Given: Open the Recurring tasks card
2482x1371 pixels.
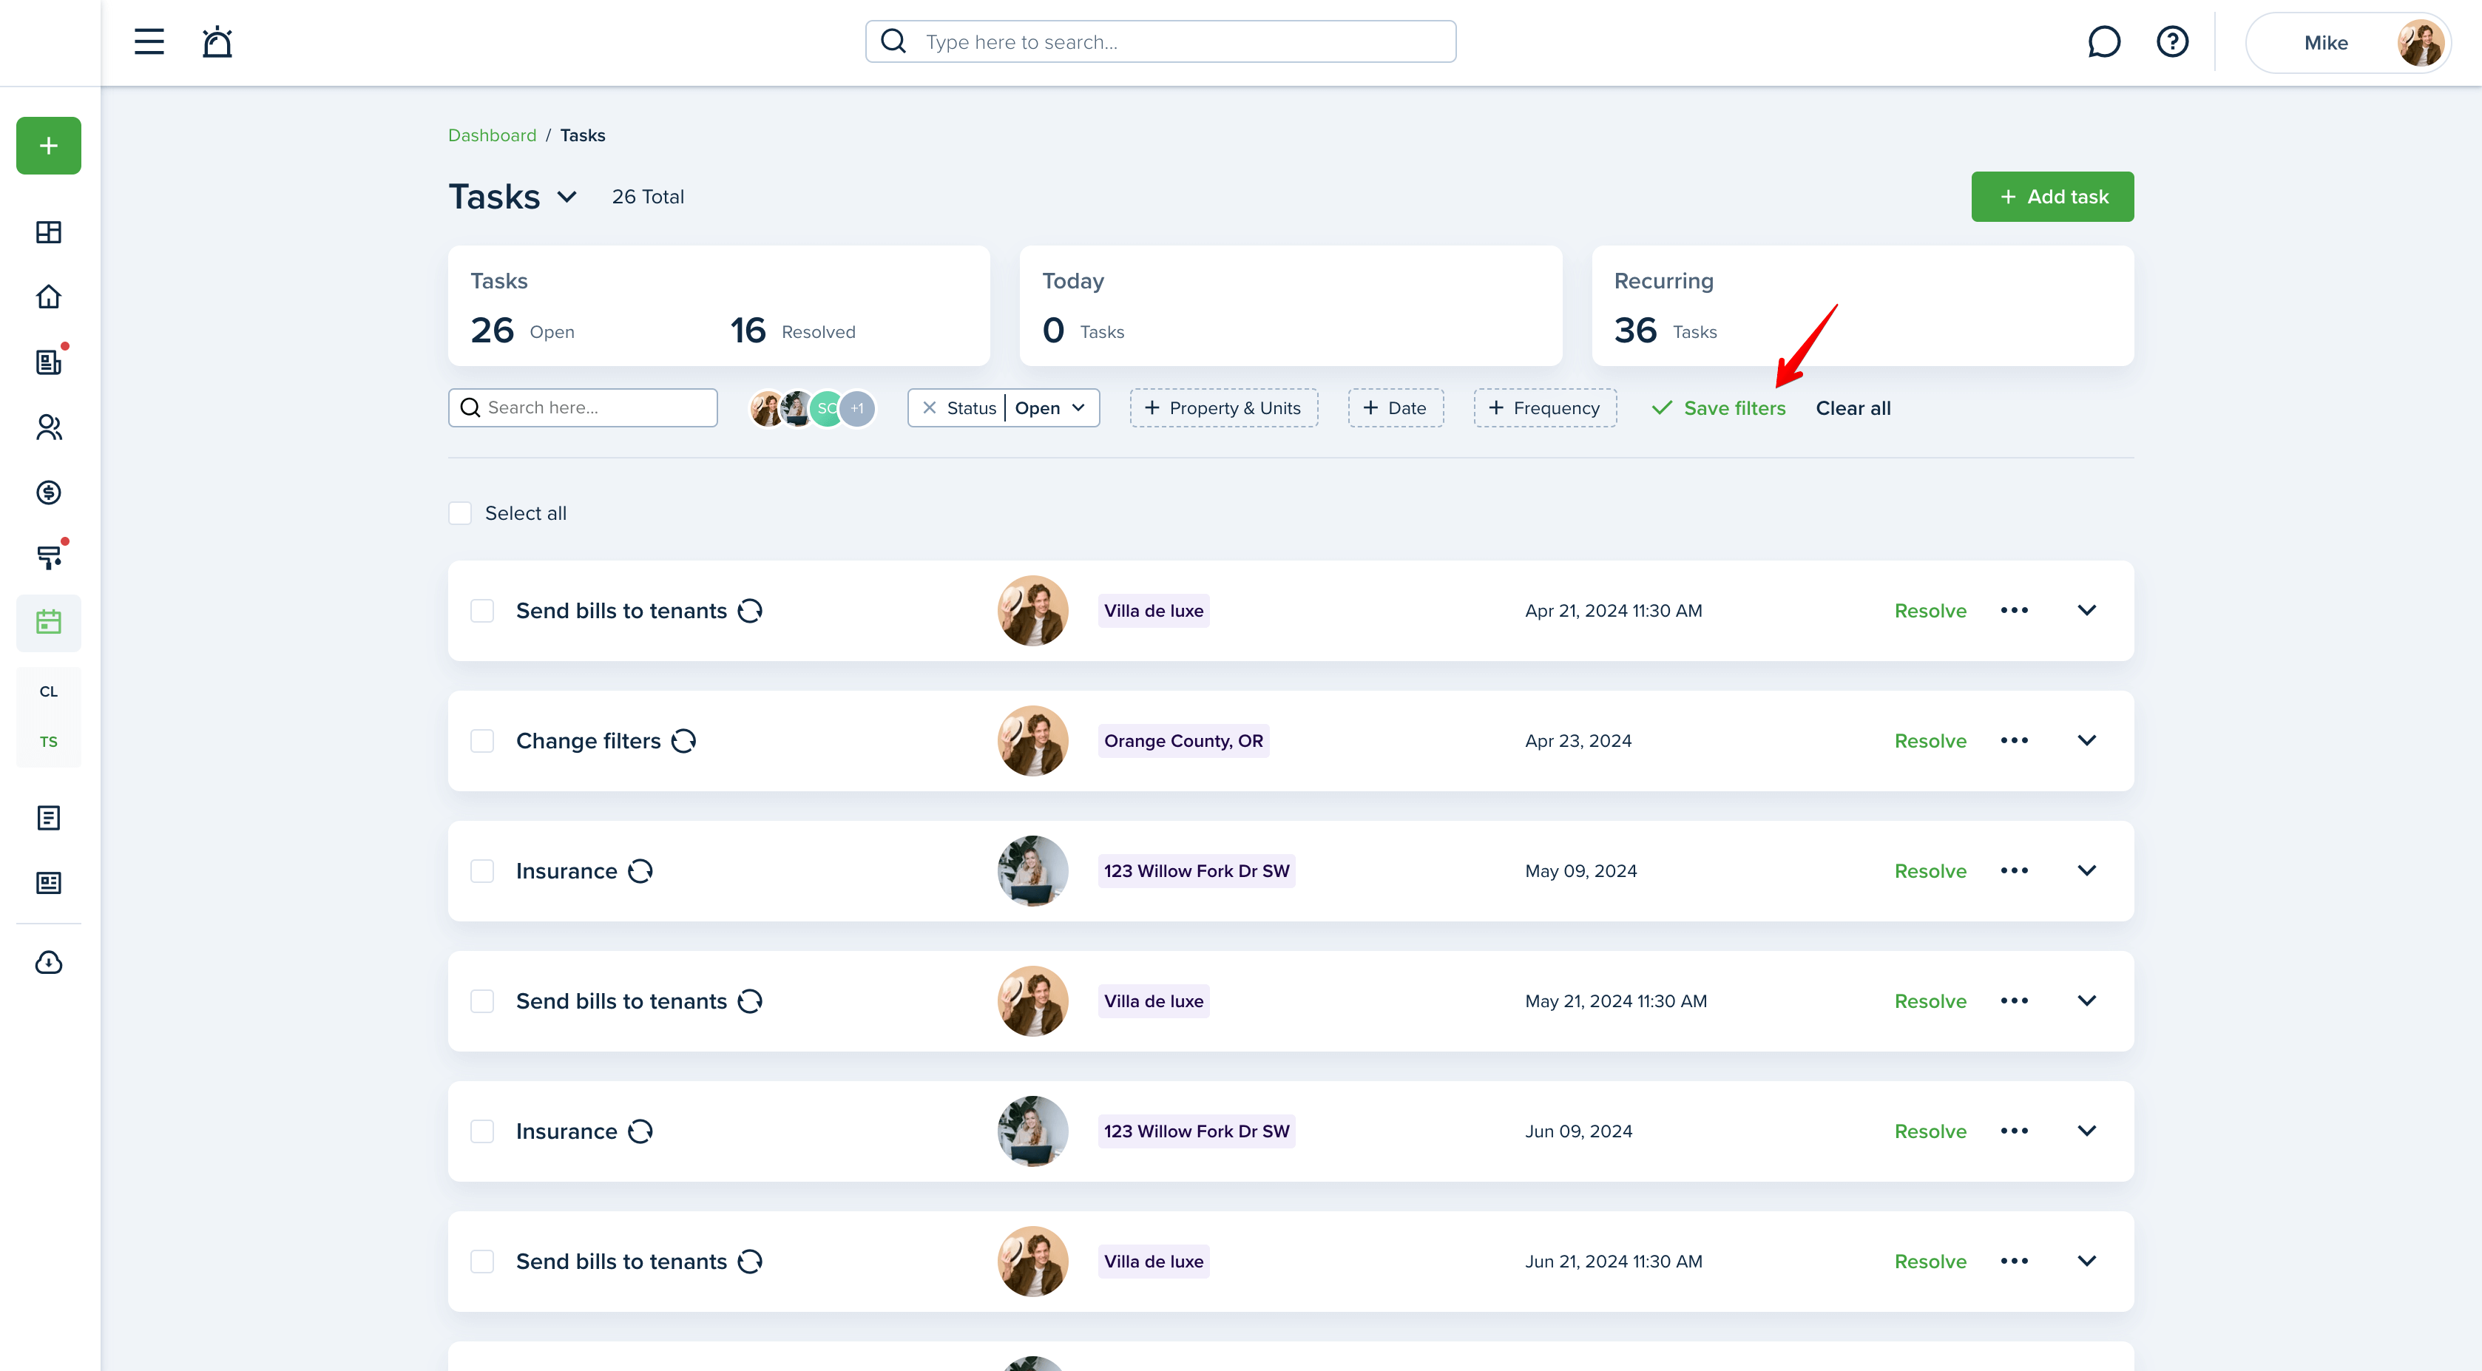Looking at the screenshot, I should click(1862, 305).
